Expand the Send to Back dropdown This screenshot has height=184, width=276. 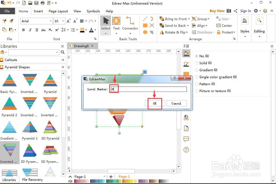pyautogui.click(x=188, y=25)
